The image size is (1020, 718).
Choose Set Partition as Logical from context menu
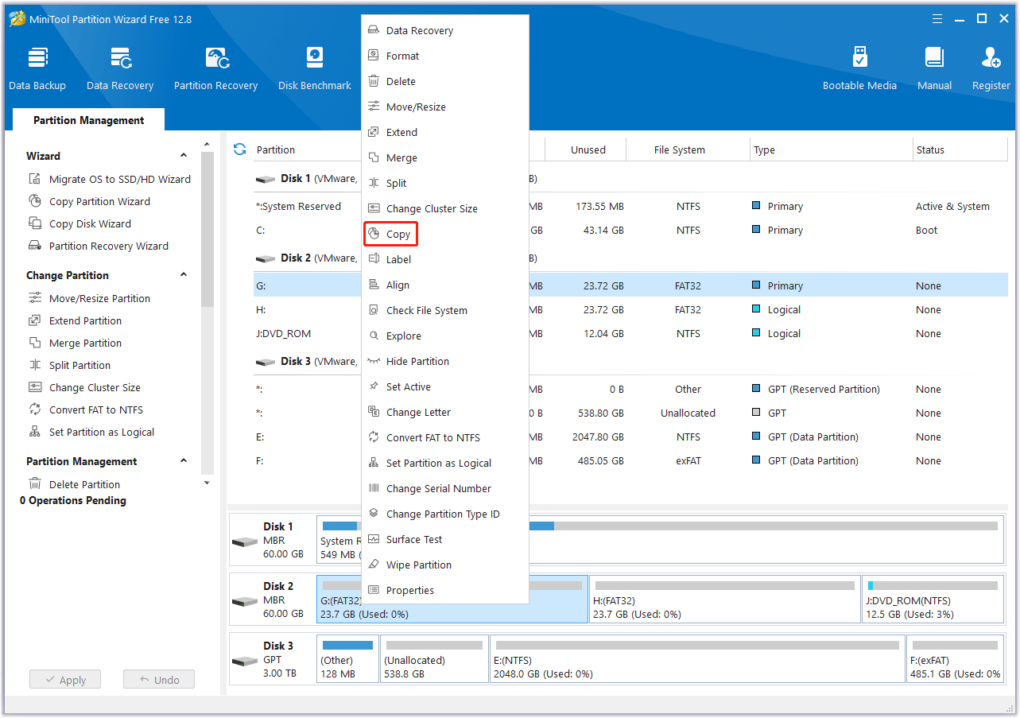445,463
